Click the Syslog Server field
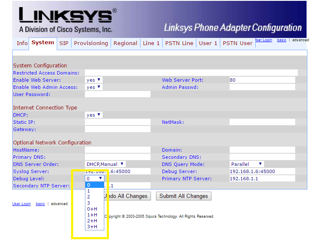Screen dimensions: 328x243 click(x=118, y=171)
